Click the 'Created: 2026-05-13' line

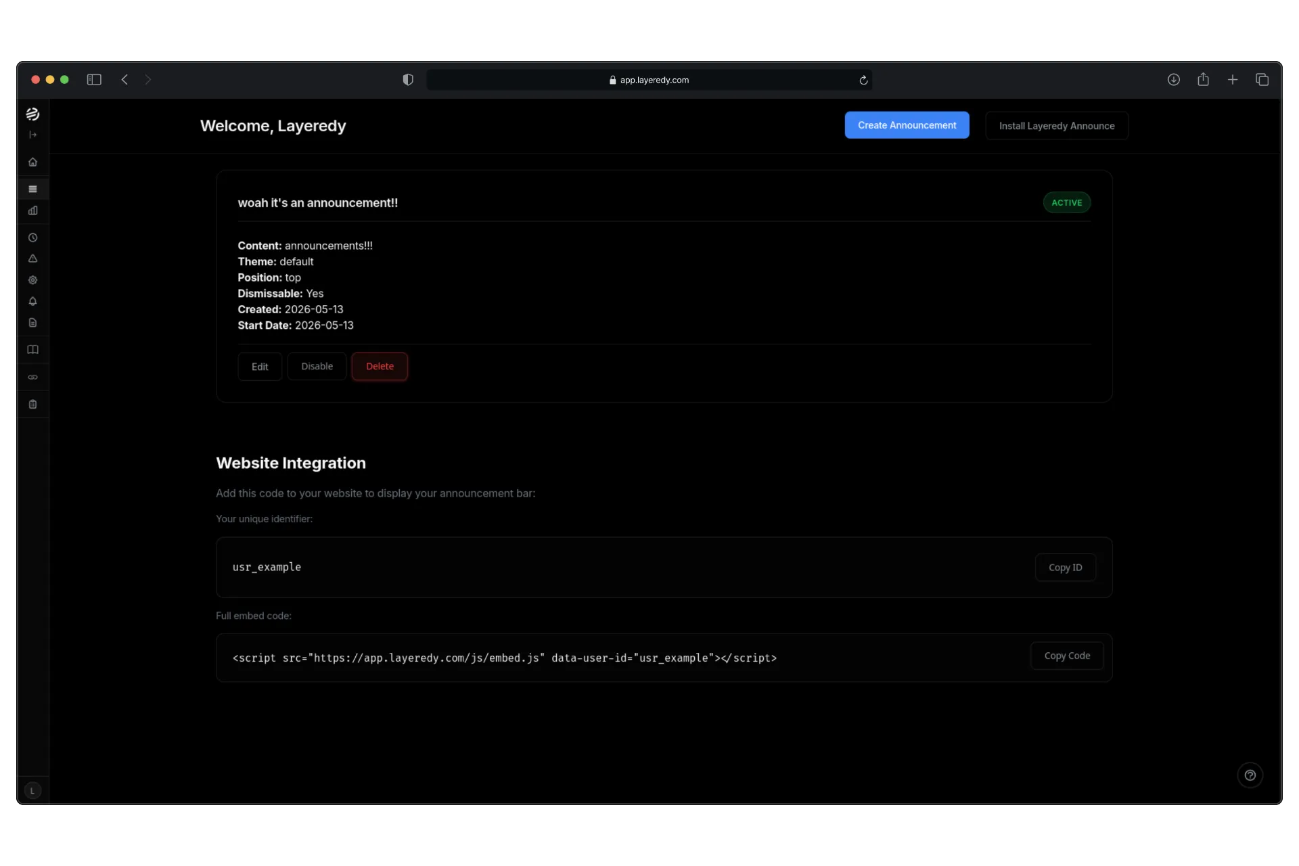click(290, 309)
